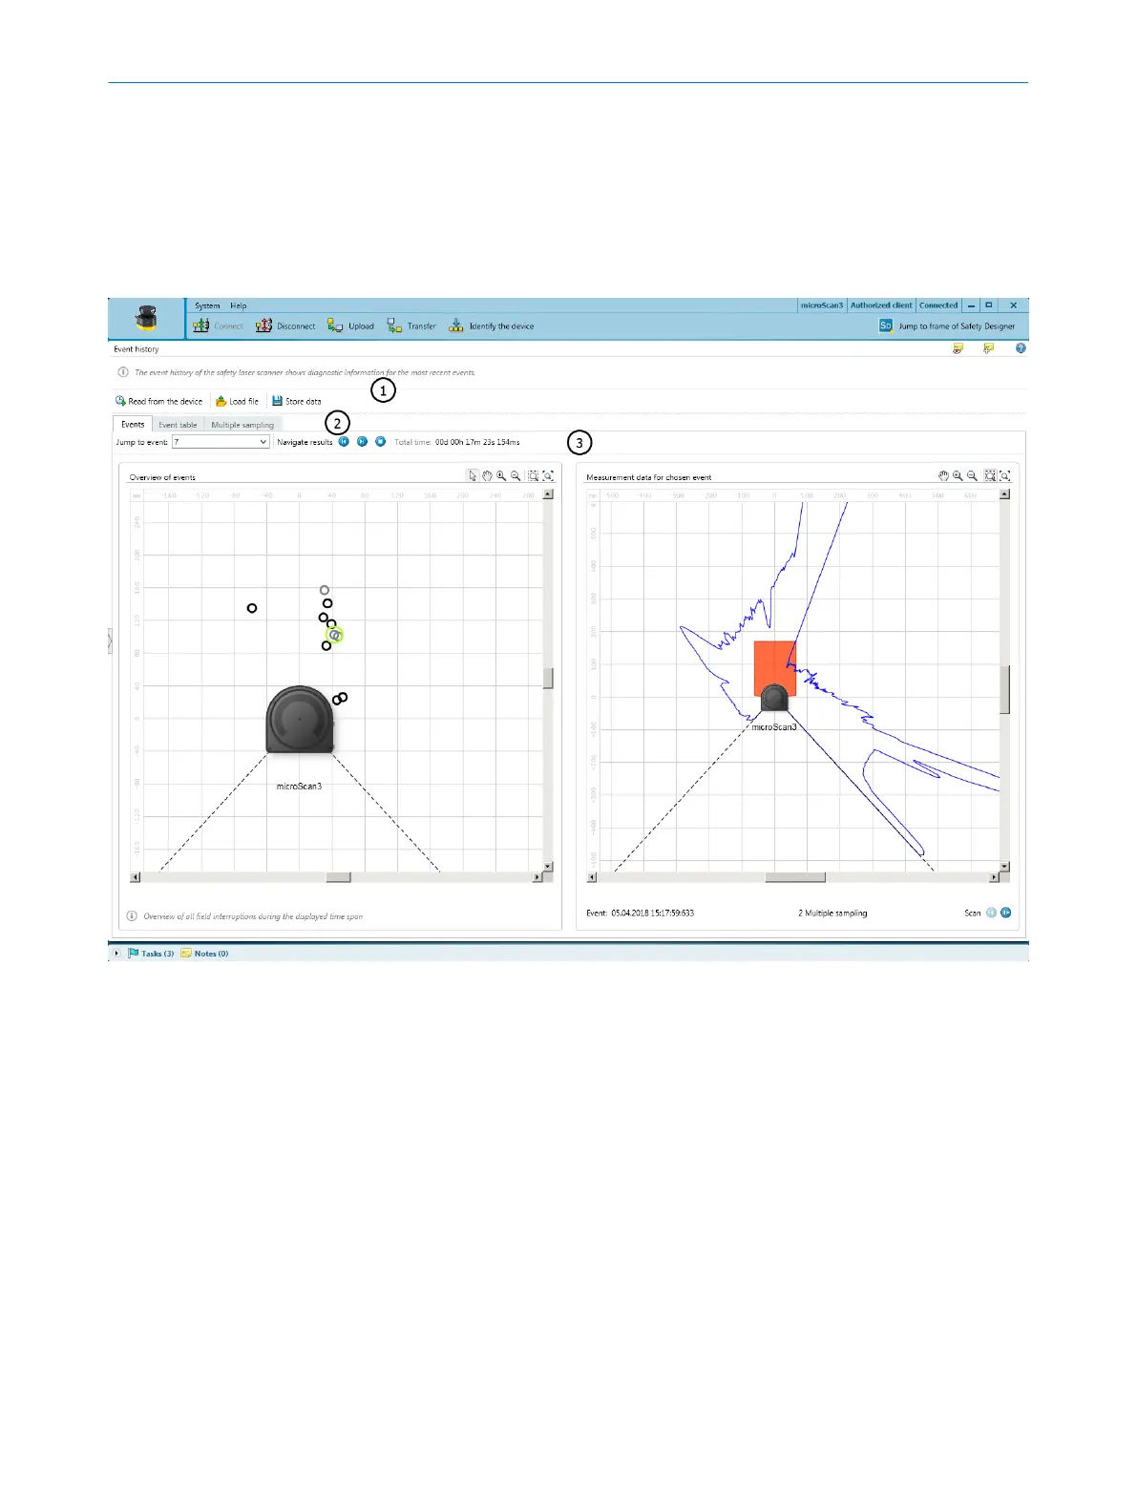Open Tasks (3) panel
Image resolution: width=1137 pixels, height=1512 pixels.
click(x=151, y=954)
